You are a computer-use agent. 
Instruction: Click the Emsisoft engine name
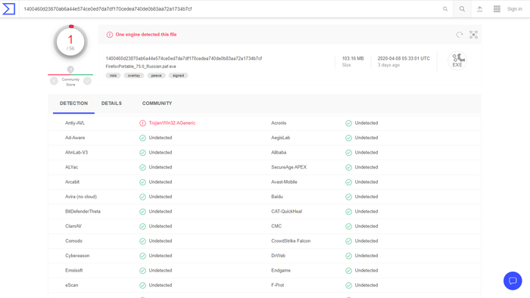pyautogui.click(x=74, y=270)
